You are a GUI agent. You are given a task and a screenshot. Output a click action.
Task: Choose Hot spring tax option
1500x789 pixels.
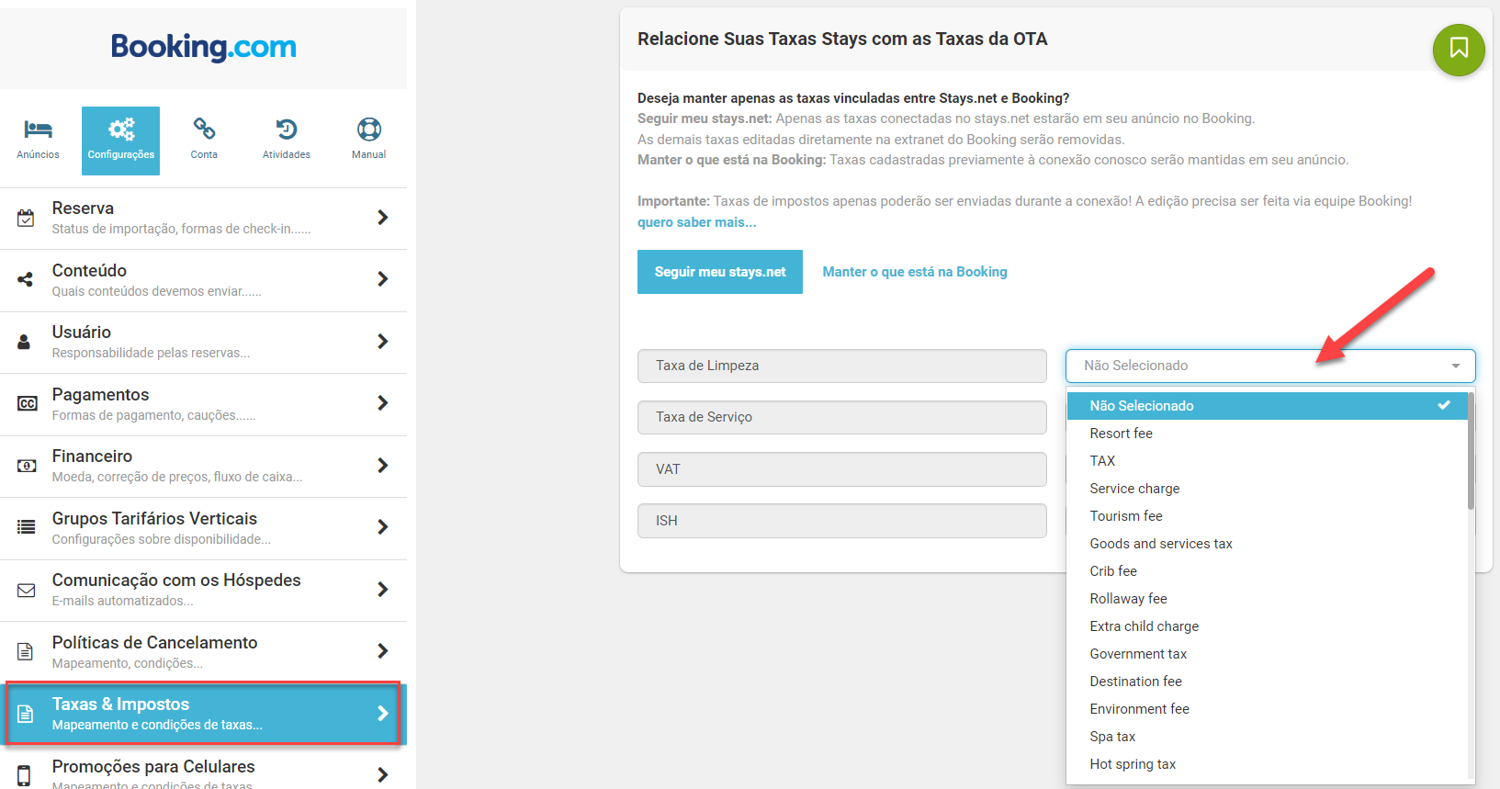1267,764
